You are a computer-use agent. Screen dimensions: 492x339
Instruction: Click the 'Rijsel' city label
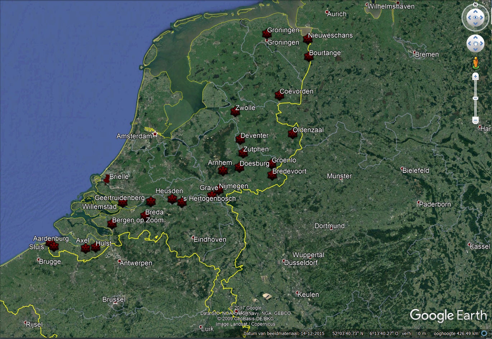(x=34, y=325)
